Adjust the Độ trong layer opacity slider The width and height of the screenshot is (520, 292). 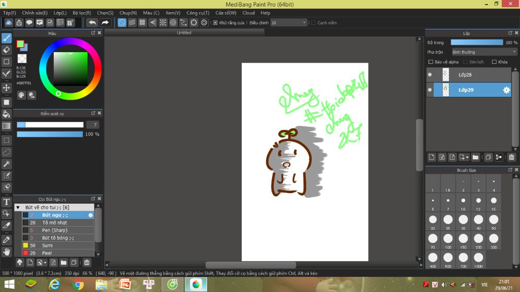(476, 43)
